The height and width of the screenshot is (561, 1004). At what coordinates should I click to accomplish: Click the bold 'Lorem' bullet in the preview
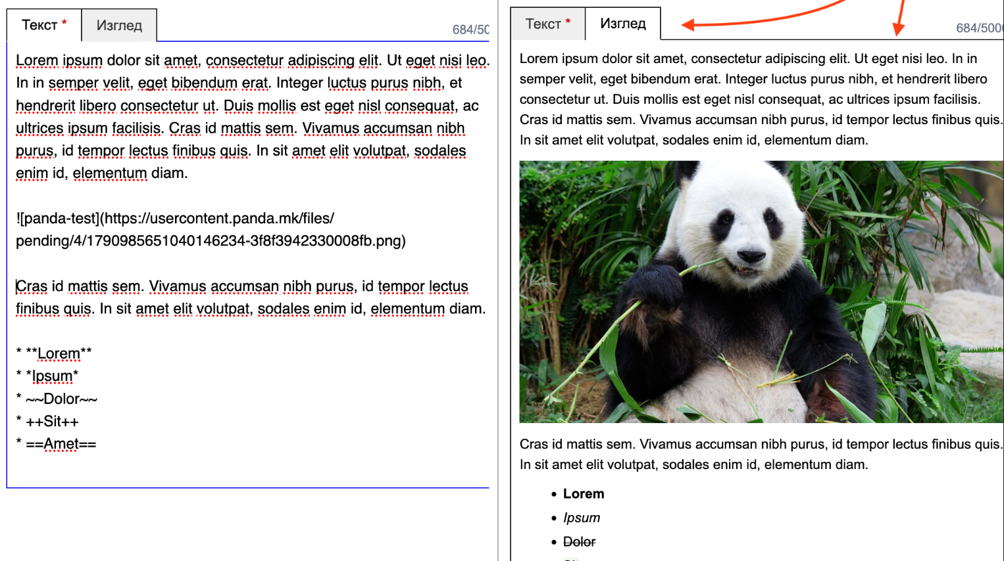tap(584, 494)
